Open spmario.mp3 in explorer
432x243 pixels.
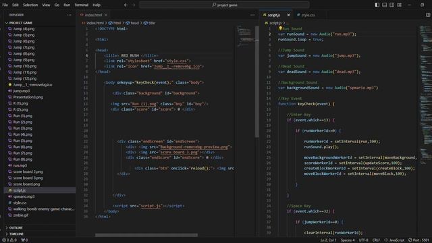(24, 196)
